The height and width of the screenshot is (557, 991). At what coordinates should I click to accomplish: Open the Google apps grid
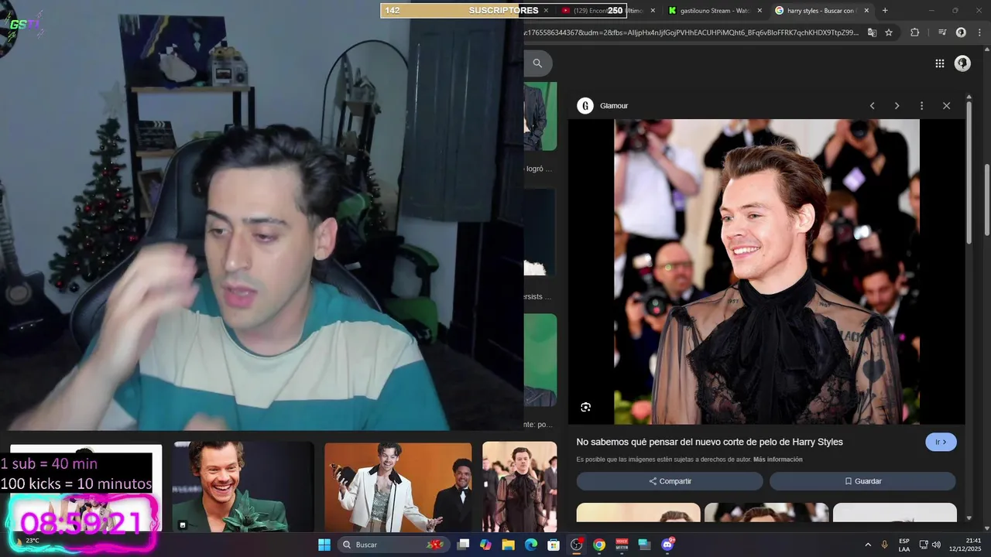pos(939,63)
